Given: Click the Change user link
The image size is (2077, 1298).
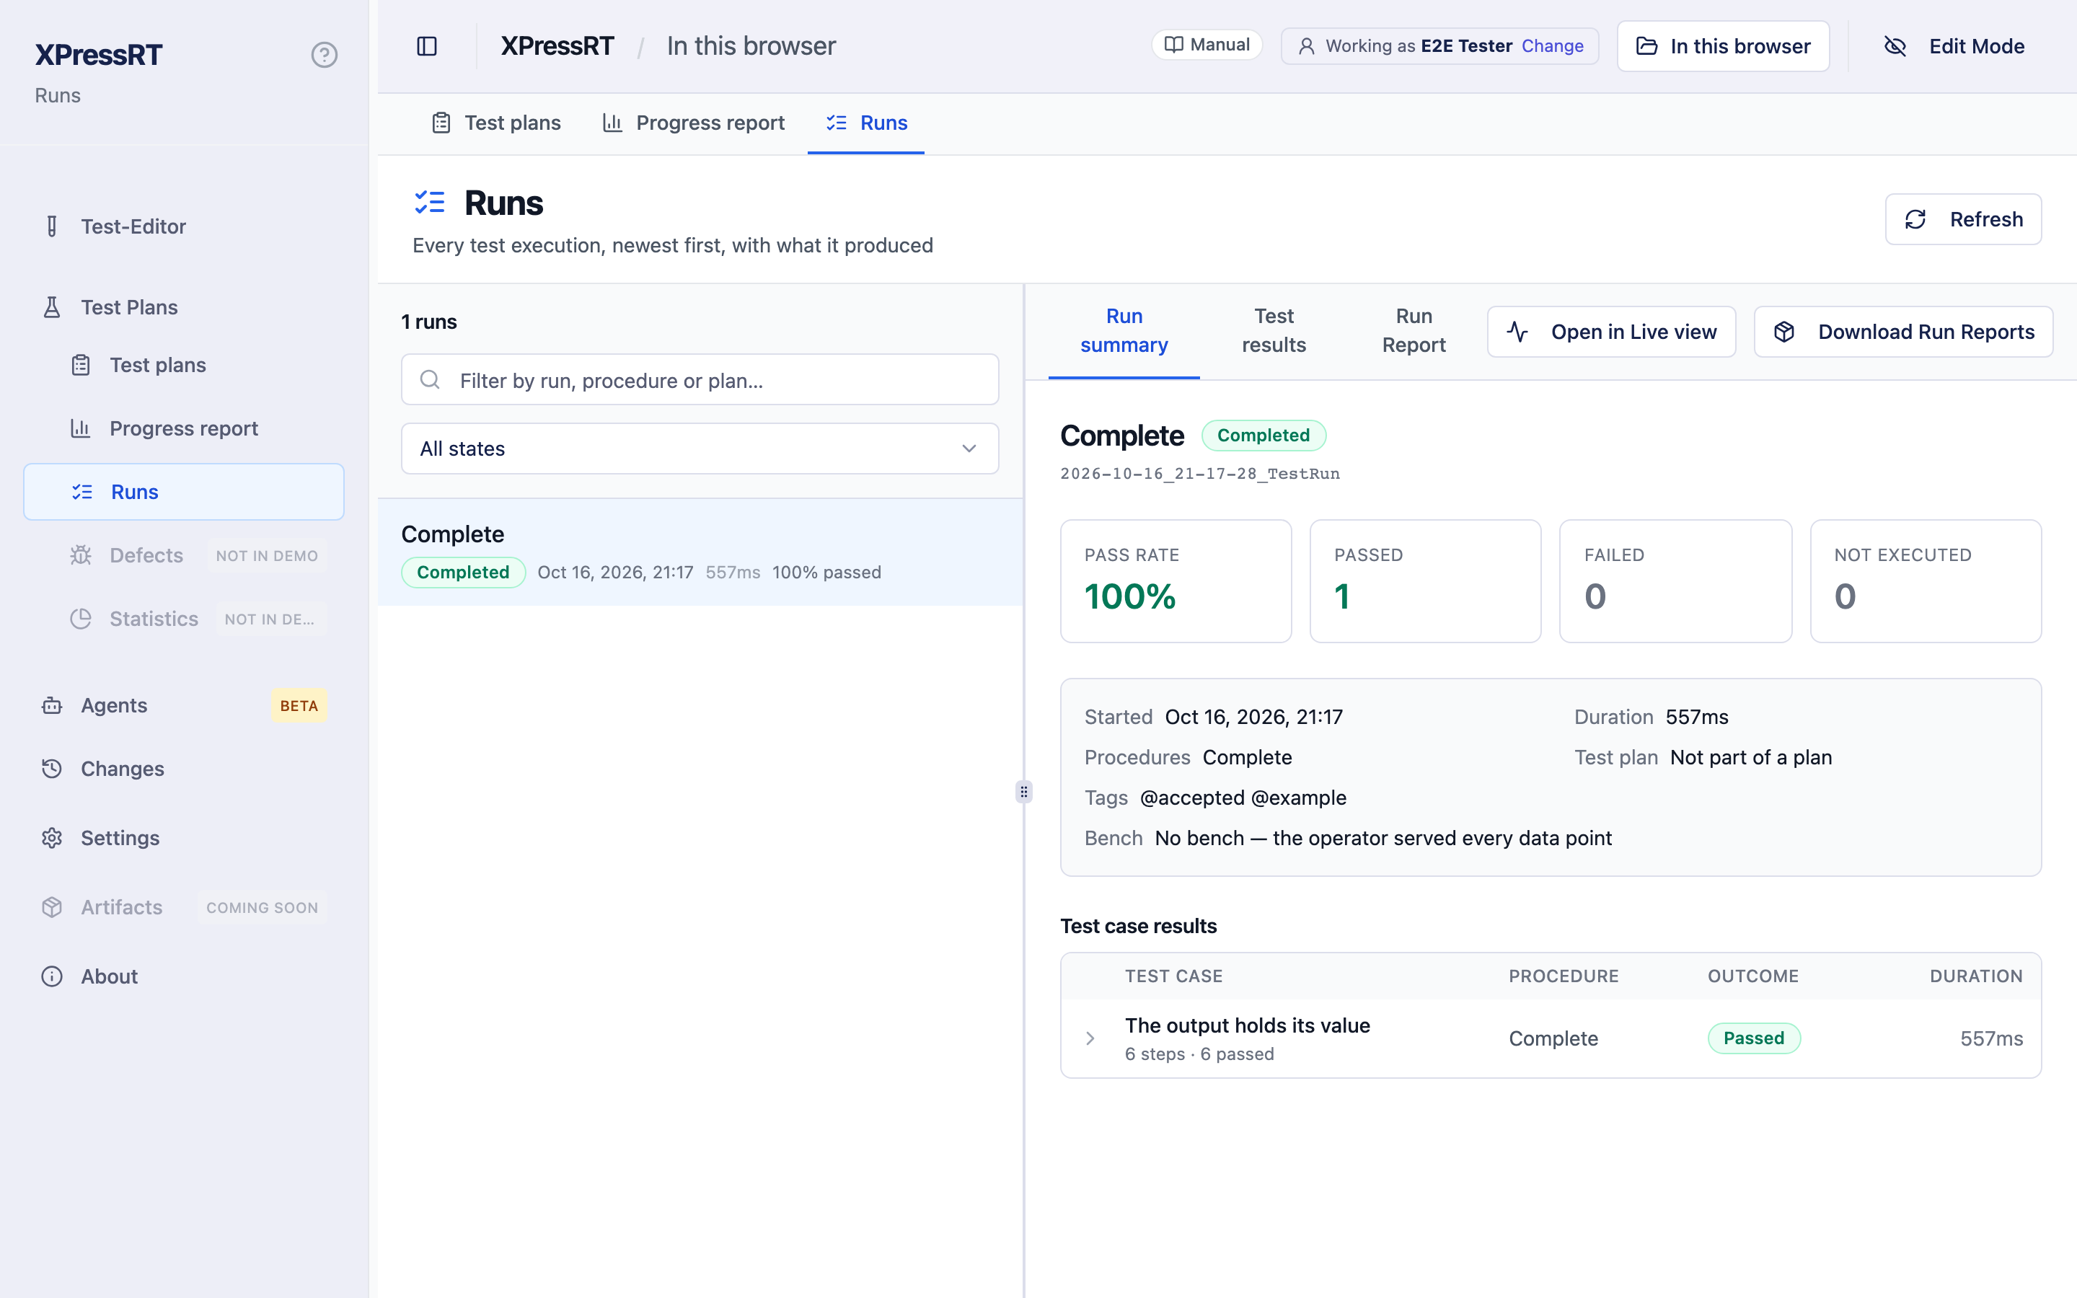Looking at the screenshot, I should pos(1552,46).
